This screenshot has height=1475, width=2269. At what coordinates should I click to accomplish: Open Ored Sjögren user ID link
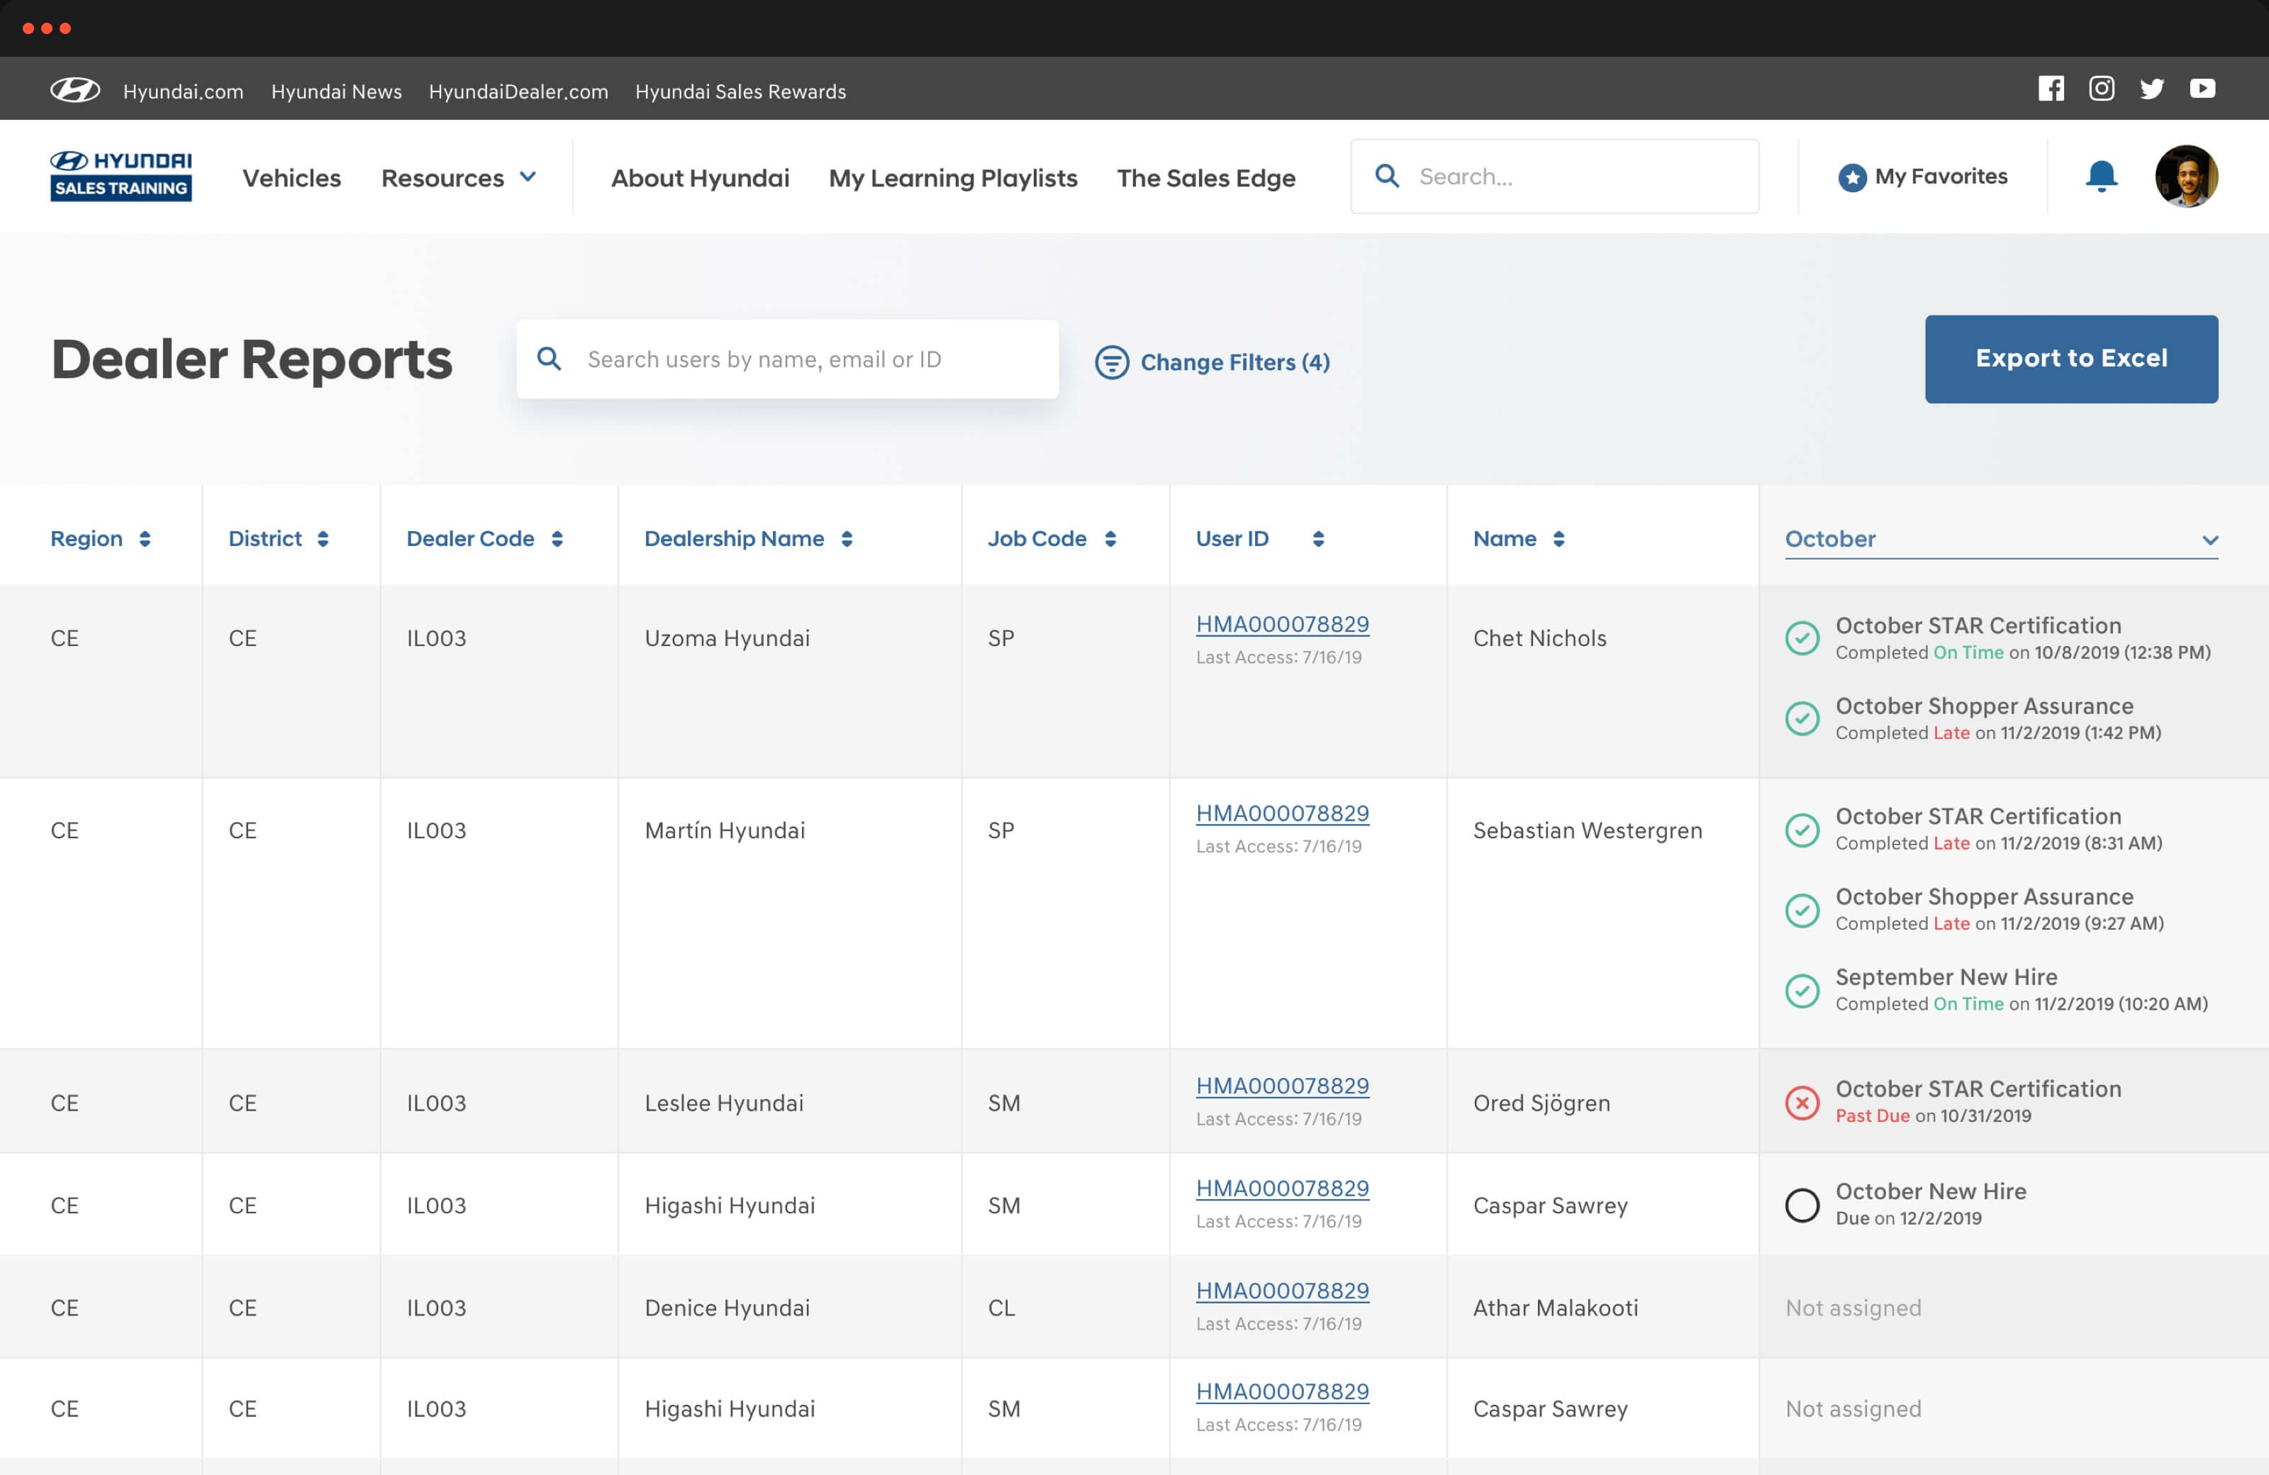tap(1282, 1086)
